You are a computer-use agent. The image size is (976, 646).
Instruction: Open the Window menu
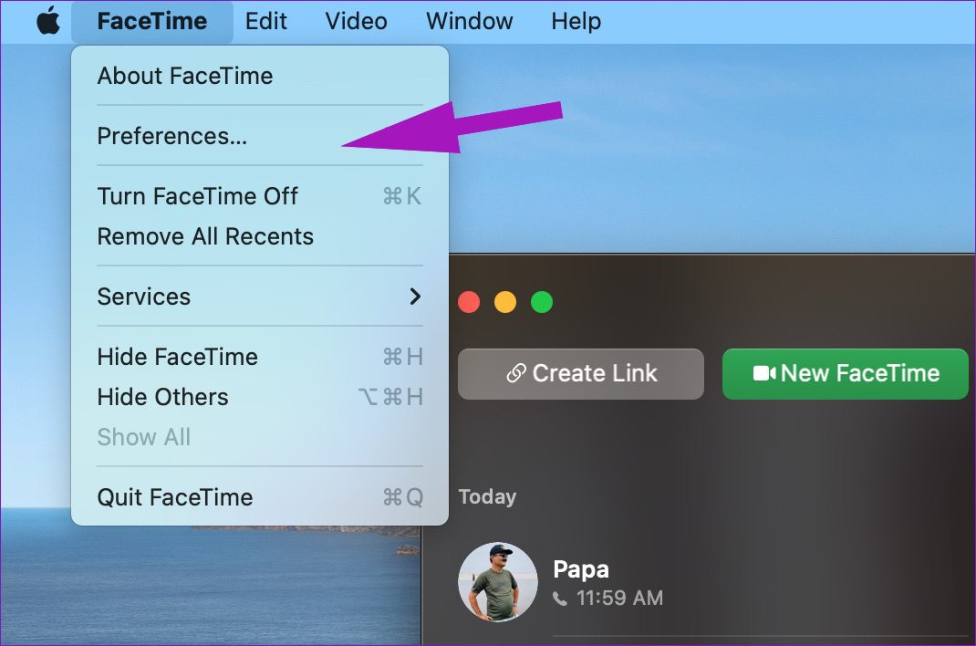pyautogui.click(x=469, y=20)
